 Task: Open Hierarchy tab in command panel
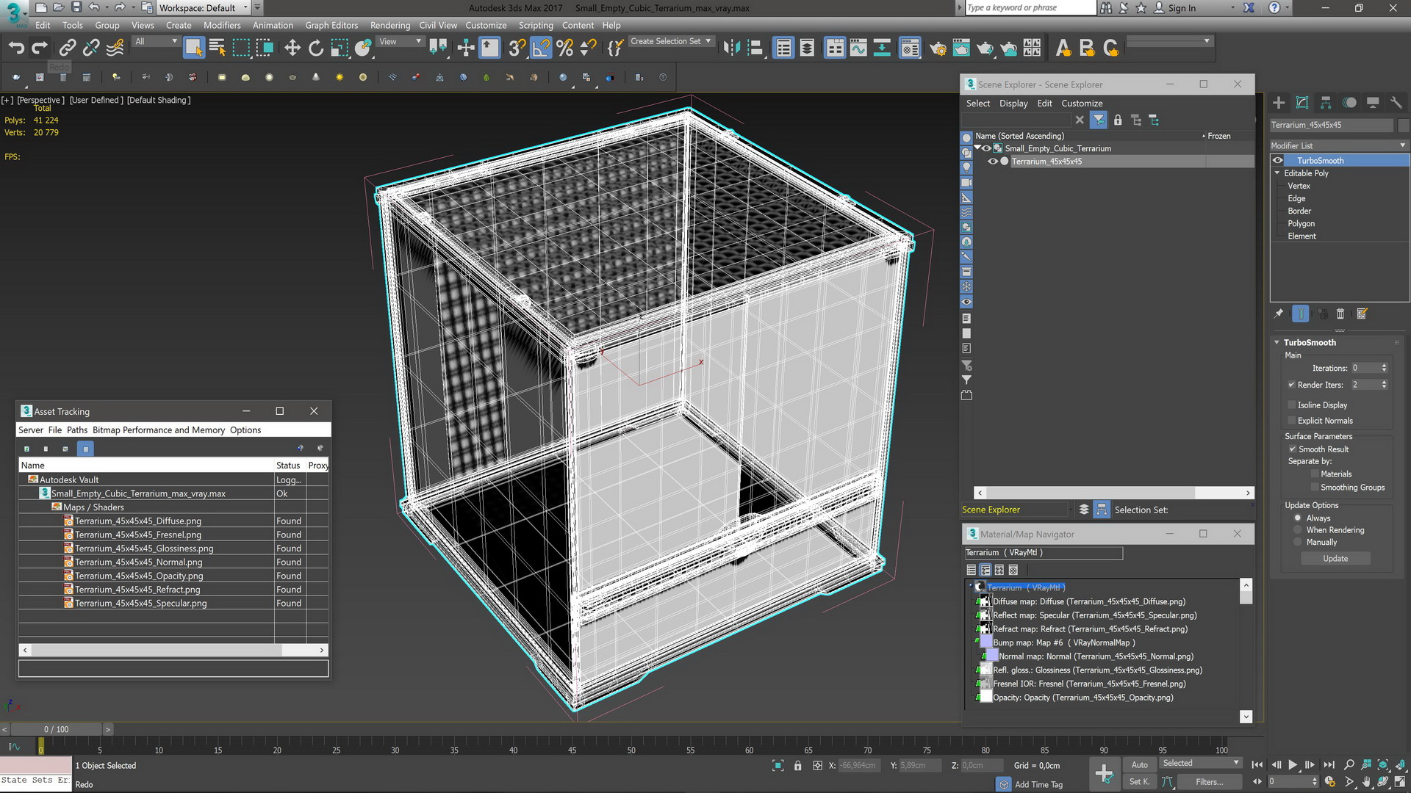[x=1326, y=103]
